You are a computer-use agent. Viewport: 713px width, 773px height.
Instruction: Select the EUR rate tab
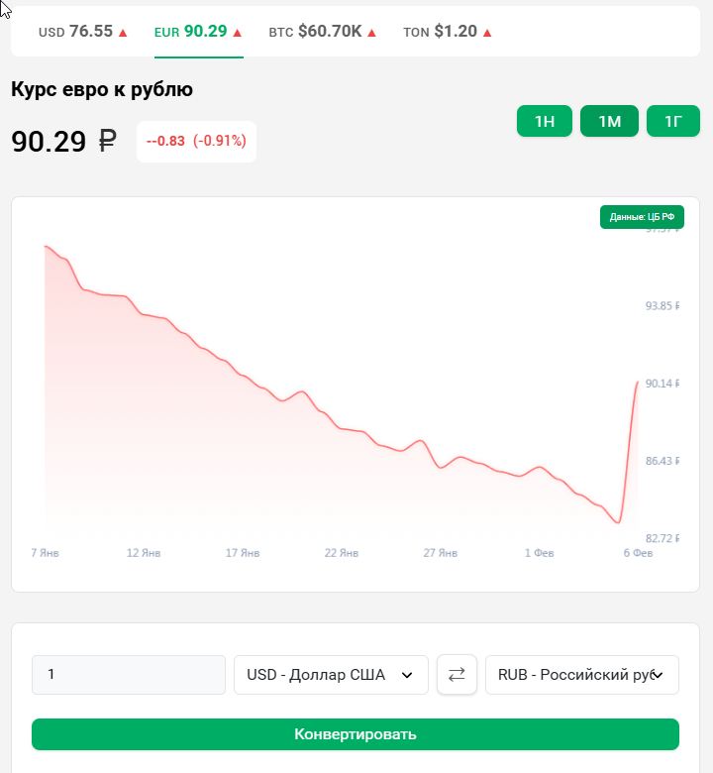coord(190,32)
